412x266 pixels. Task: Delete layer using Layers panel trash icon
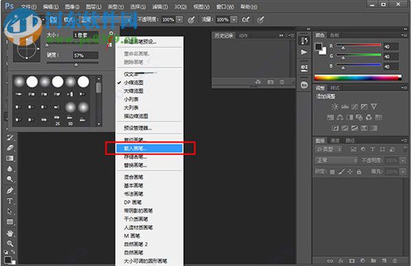point(394,261)
